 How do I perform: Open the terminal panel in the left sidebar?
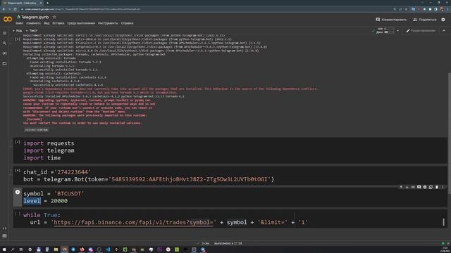tap(4, 236)
